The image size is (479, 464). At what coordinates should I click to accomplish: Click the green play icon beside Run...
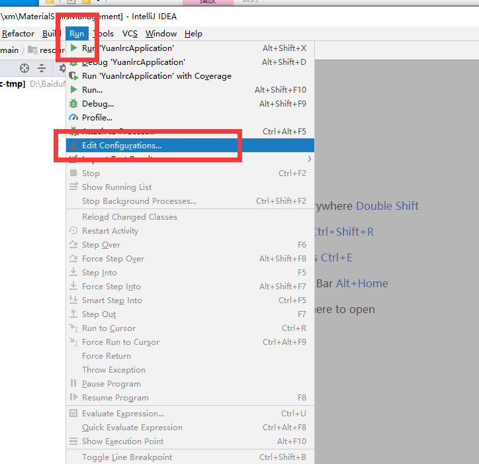pyautogui.click(x=73, y=90)
